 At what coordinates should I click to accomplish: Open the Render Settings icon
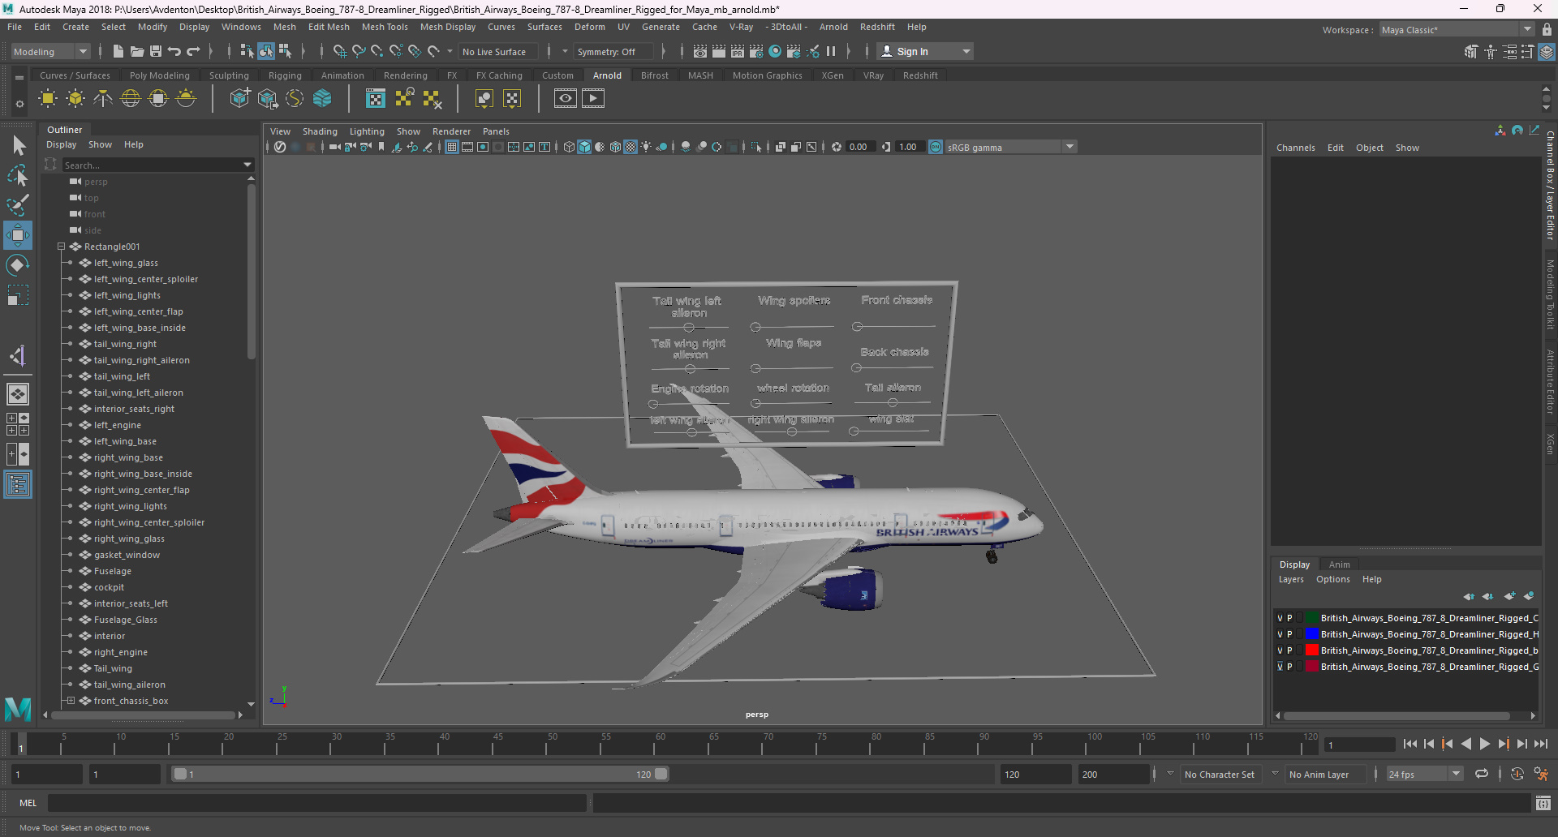pyautogui.click(x=755, y=51)
